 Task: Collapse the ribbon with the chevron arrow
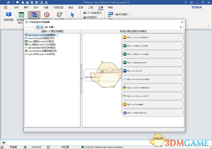pos(208,26)
